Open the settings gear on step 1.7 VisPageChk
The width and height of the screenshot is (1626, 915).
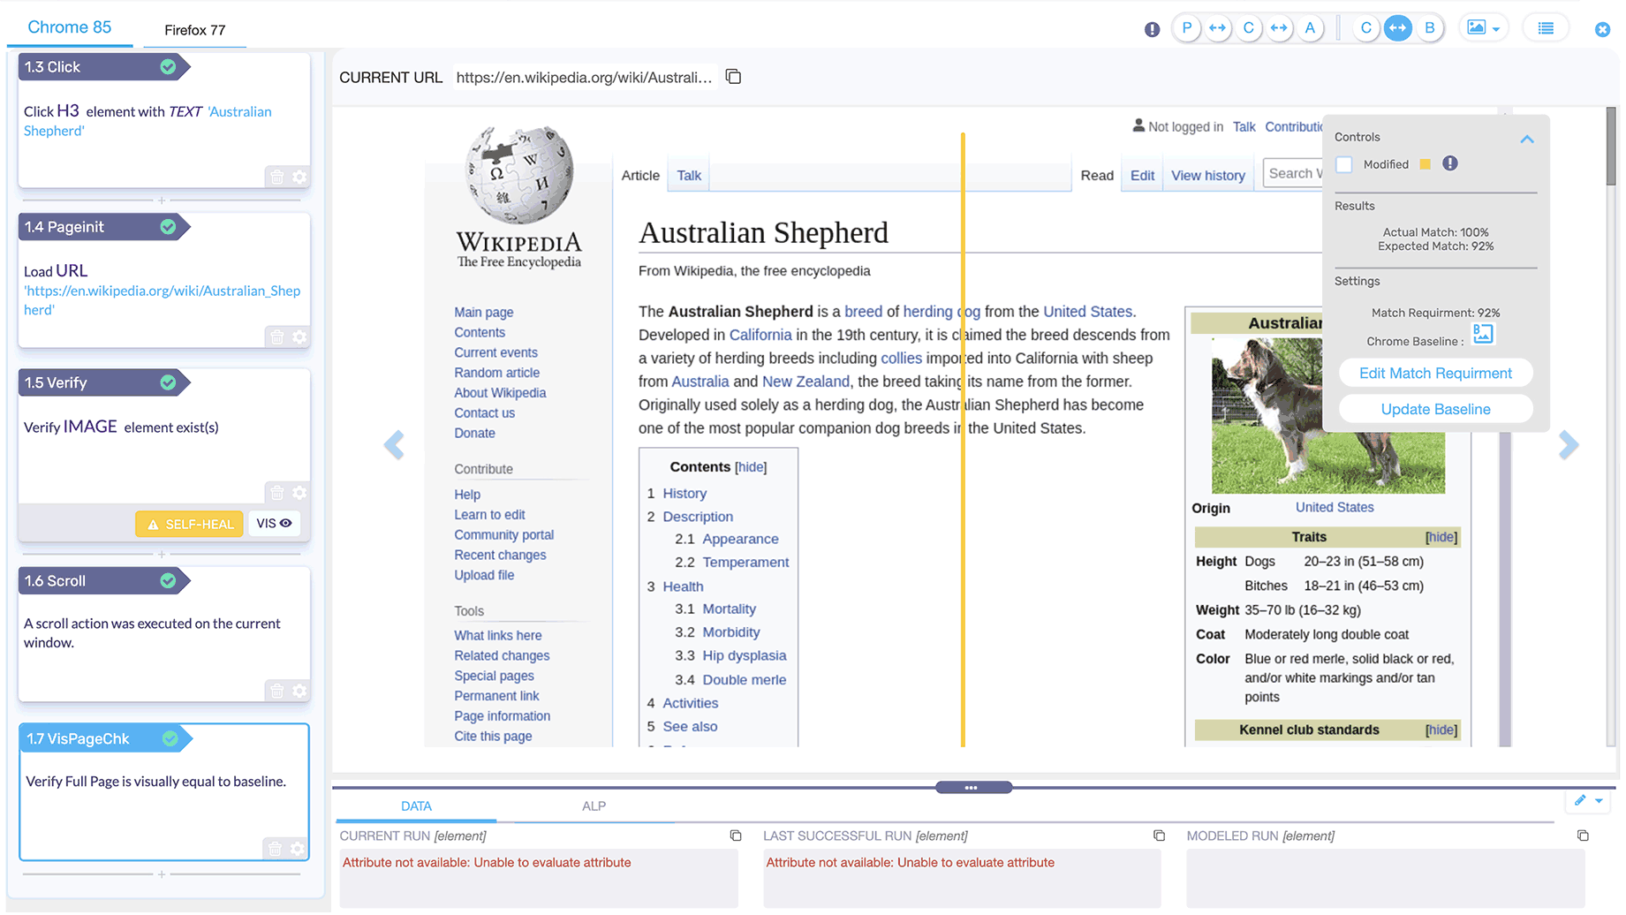coord(298,849)
